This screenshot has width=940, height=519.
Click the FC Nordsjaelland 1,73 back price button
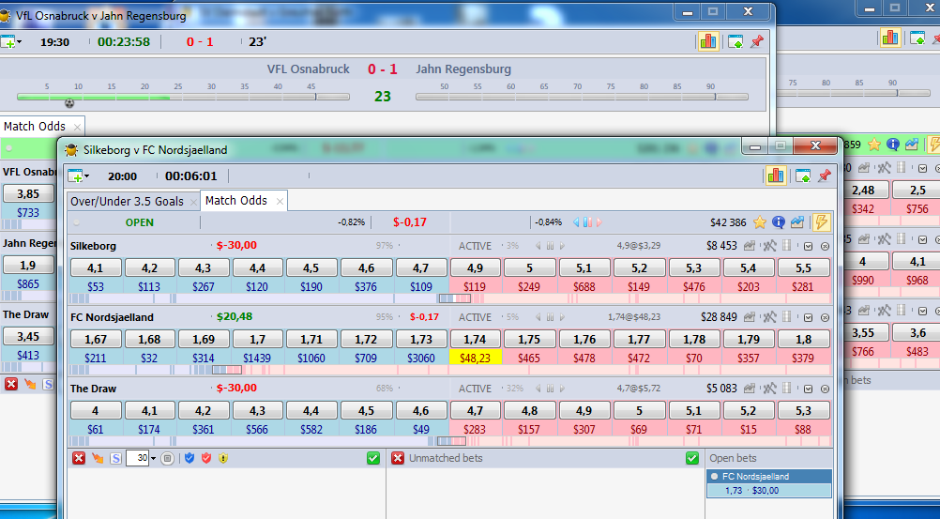[x=421, y=339]
